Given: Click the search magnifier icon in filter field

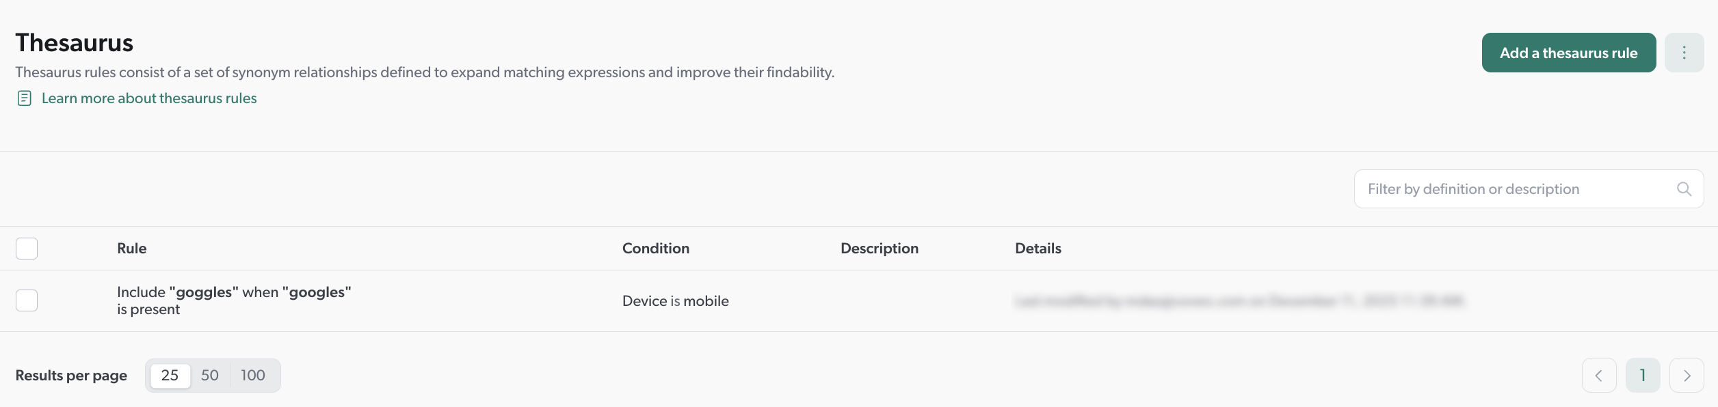Looking at the screenshot, I should click(x=1684, y=188).
